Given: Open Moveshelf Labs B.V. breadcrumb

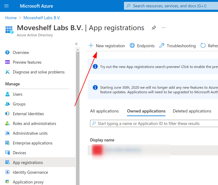Looking at the screenshot, I should [x=42, y=18].
